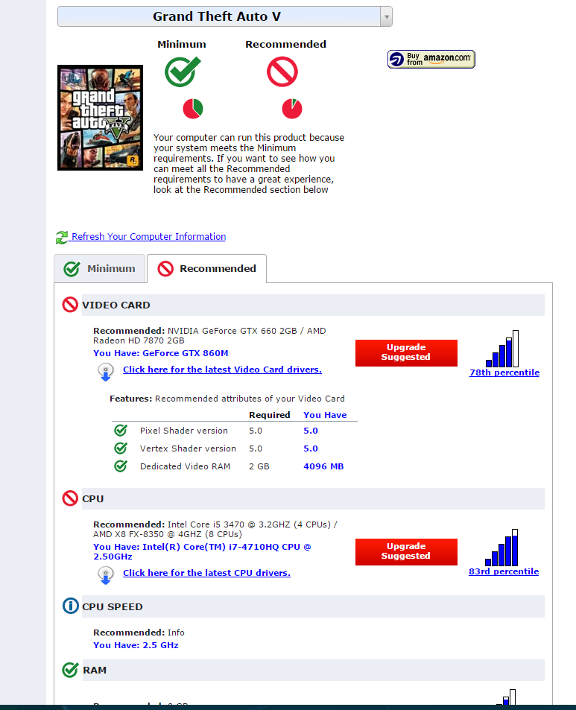The image size is (576, 710).
Task: Click the red fail icon beside VIDEO CARD
Action: pos(70,305)
